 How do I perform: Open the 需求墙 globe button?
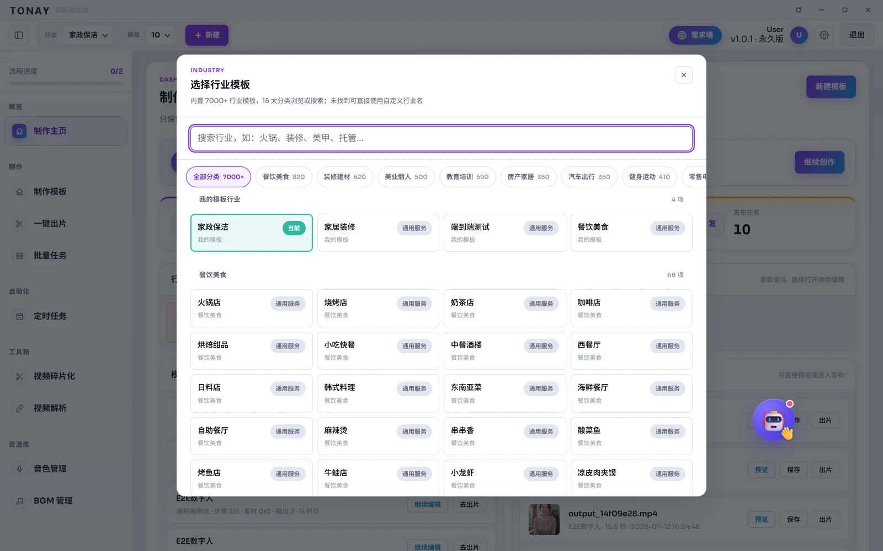coord(695,35)
